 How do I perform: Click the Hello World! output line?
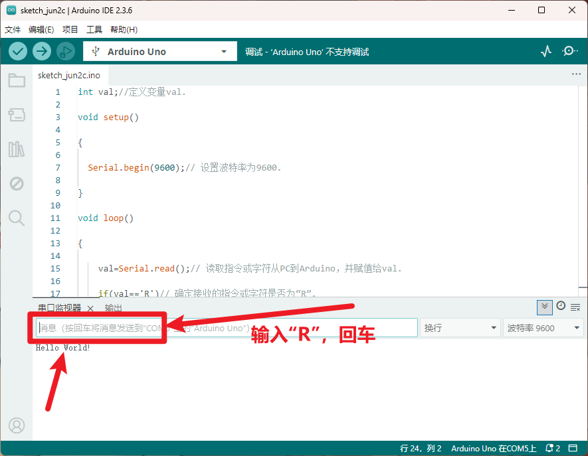[63, 348]
